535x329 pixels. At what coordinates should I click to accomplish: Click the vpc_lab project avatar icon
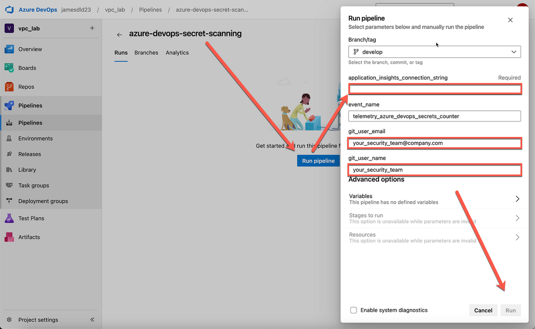click(9, 28)
